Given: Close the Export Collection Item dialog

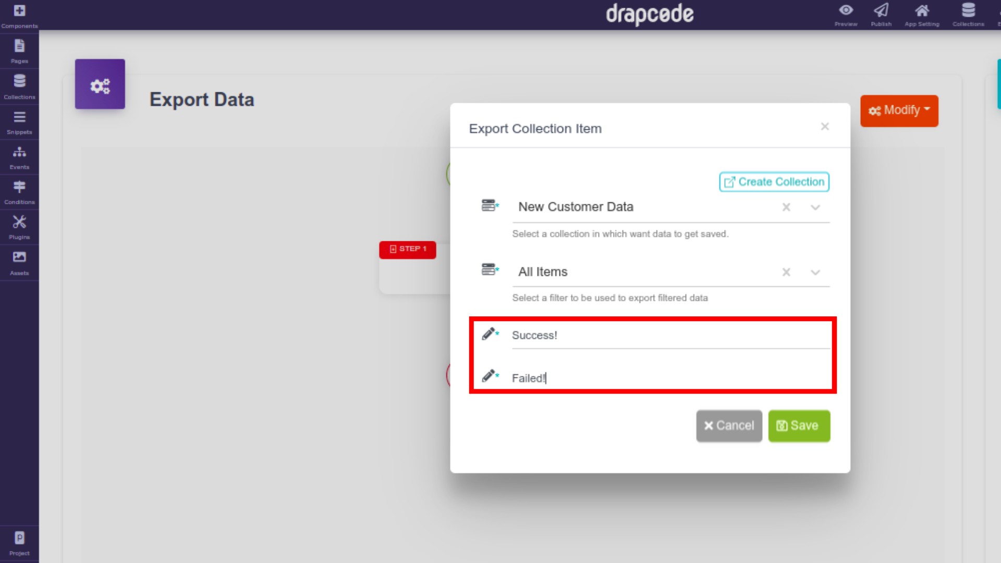Looking at the screenshot, I should click(x=825, y=127).
